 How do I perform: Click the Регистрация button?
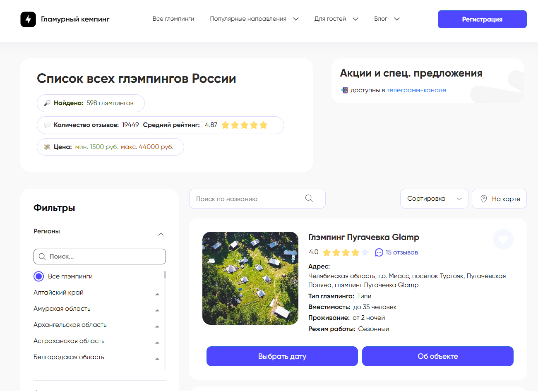click(x=482, y=19)
